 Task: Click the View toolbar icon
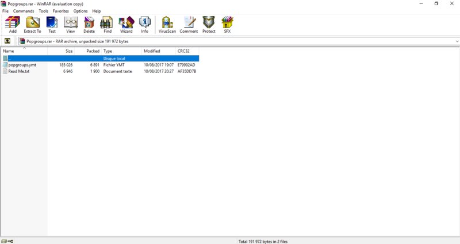pos(70,24)
